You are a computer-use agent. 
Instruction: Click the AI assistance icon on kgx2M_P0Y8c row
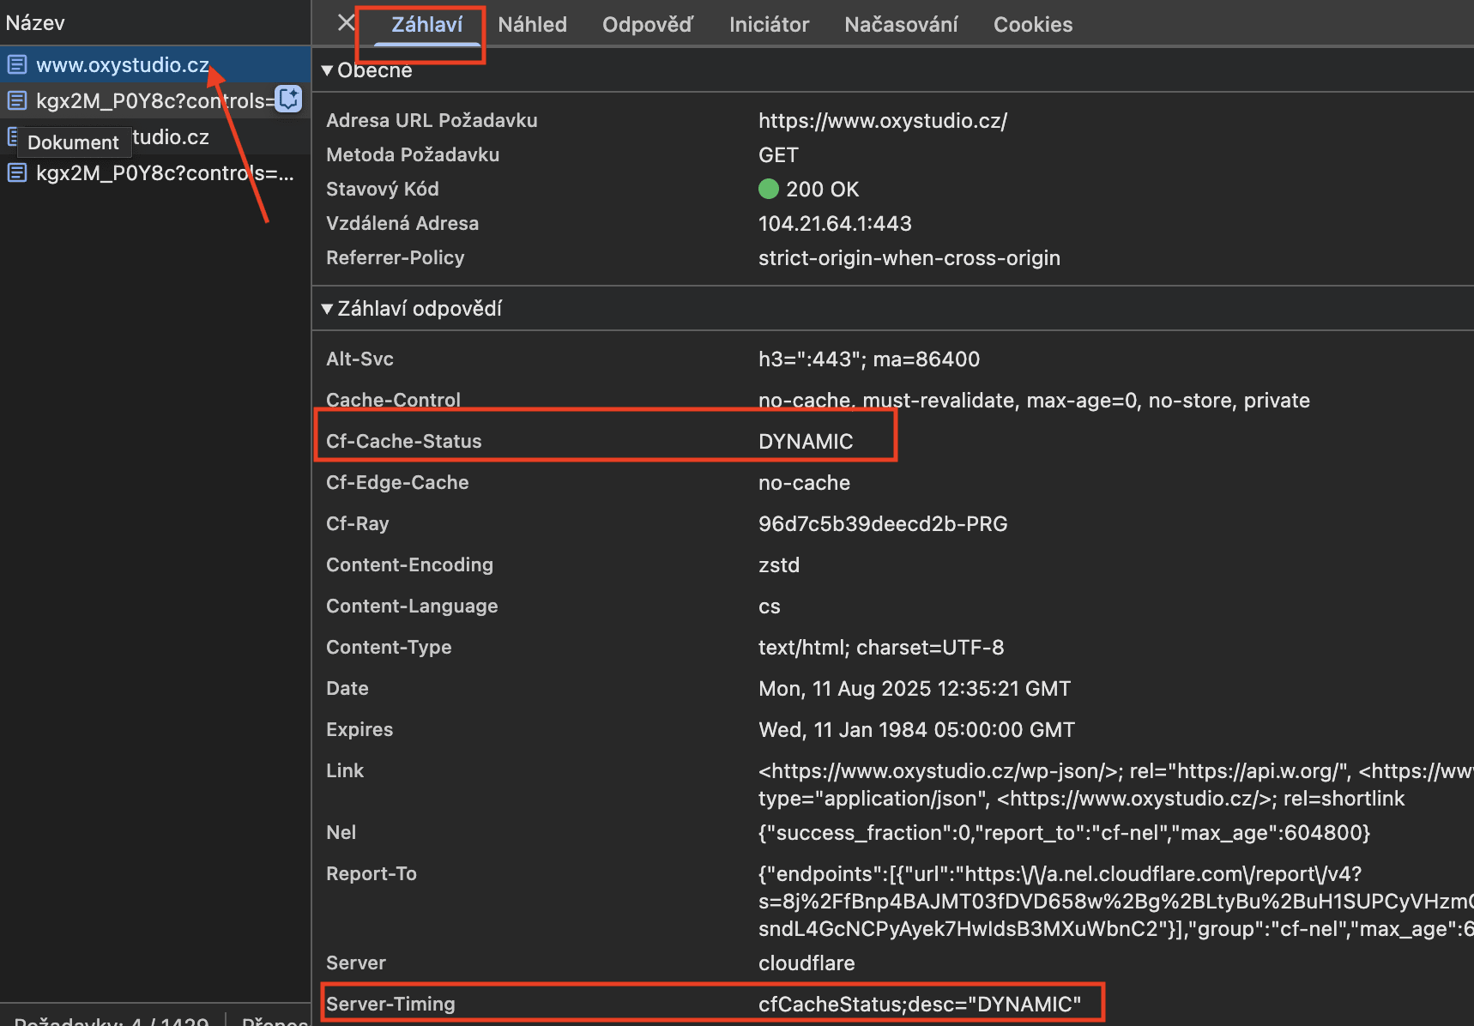pyautogui.click(x=289, y=100)
